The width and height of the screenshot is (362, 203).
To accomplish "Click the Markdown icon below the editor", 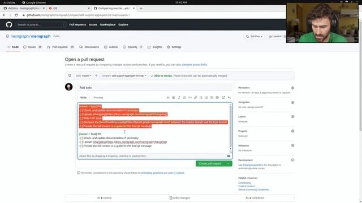I will coord(229,156).
